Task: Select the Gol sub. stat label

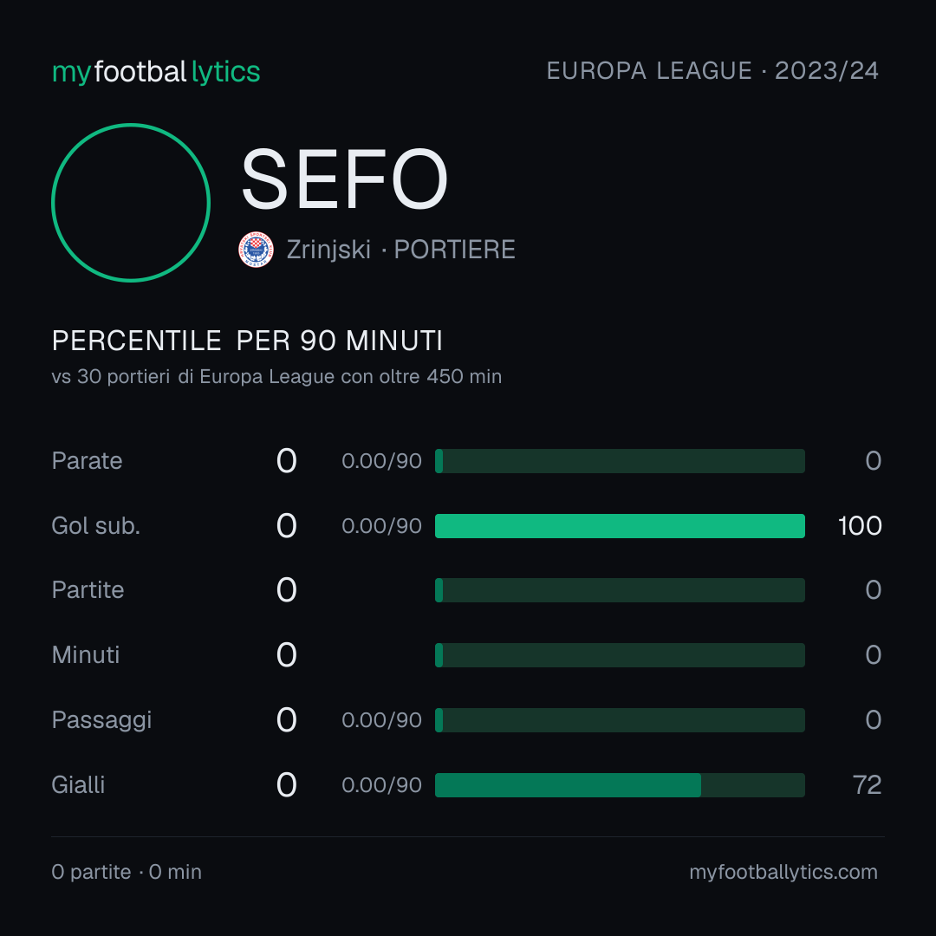Action: [x=96, y=526]
